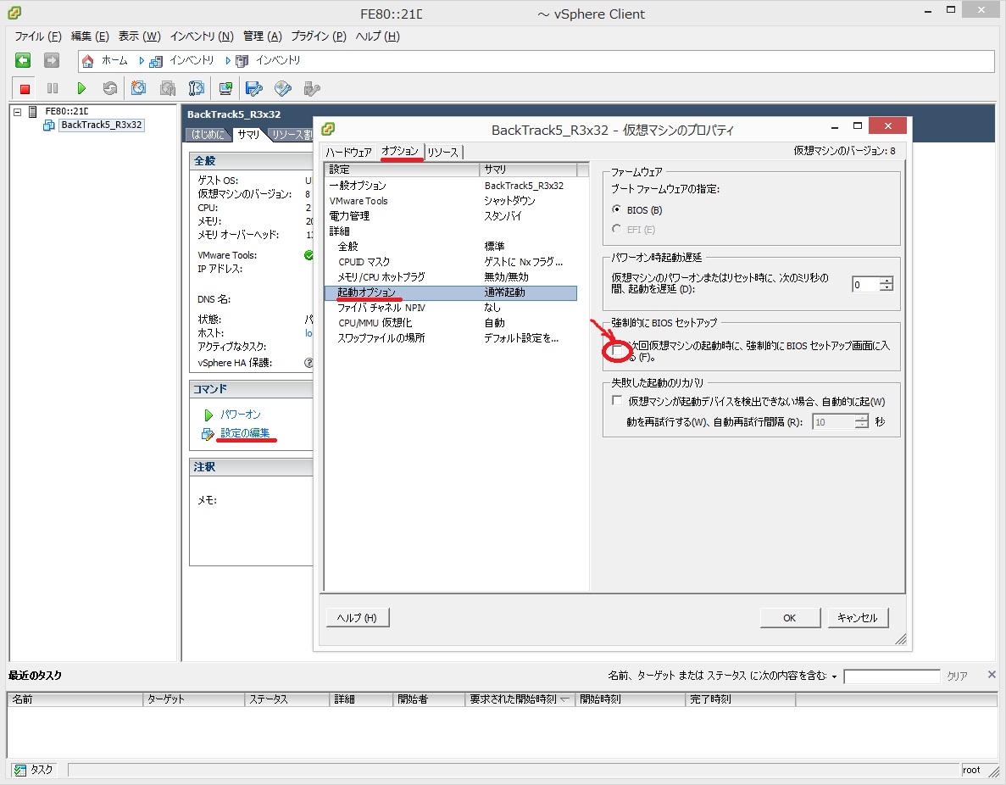Viewport: 1006px width, 785px height.
Task: Click the キャンセル button
Action: [858, 617]
